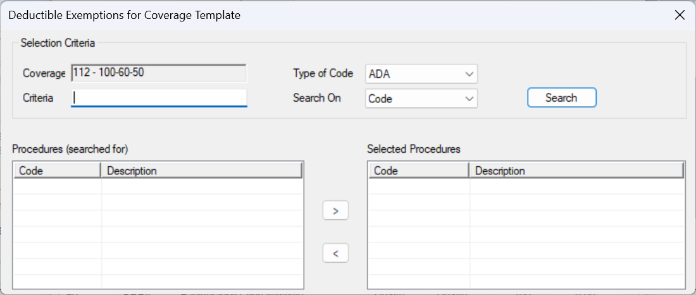Close the Deductible Exemptions dialog
The width and height of the screenshot is (696, 295).
tap(680, 15)
